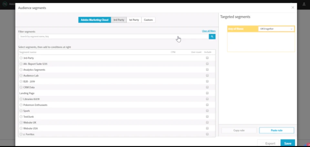
Task: Check Include box for B2B - 2019
Action: (207, 81)
